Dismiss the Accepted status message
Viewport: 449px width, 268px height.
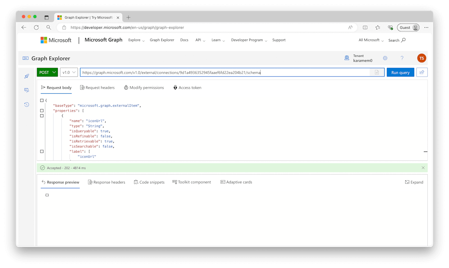pos(423,168)
